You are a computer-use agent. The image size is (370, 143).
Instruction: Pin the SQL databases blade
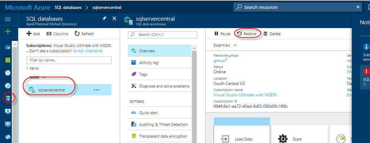[104, 18]
